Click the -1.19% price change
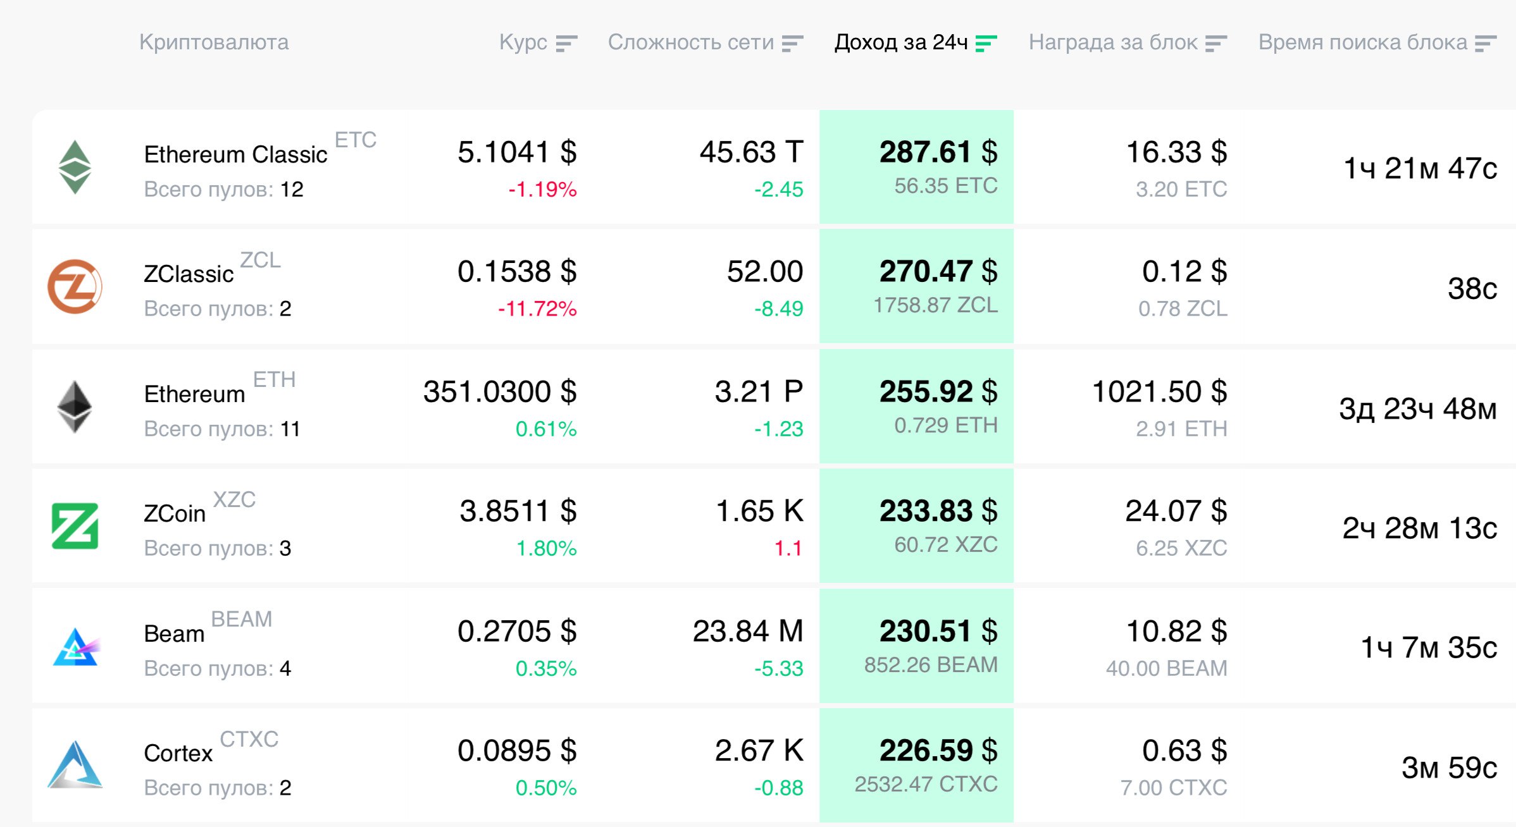1516x827 pixels. pos(543,190)
